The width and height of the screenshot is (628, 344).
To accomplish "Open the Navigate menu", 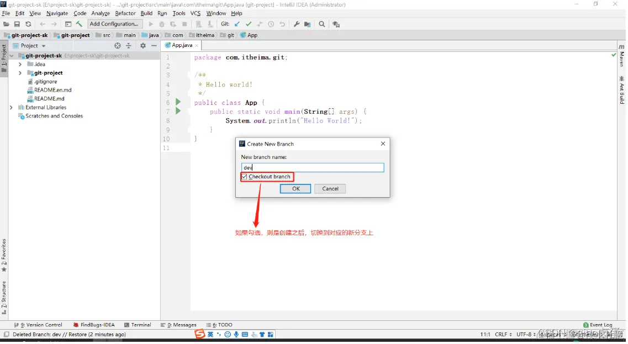I will [x=57, y=13].
